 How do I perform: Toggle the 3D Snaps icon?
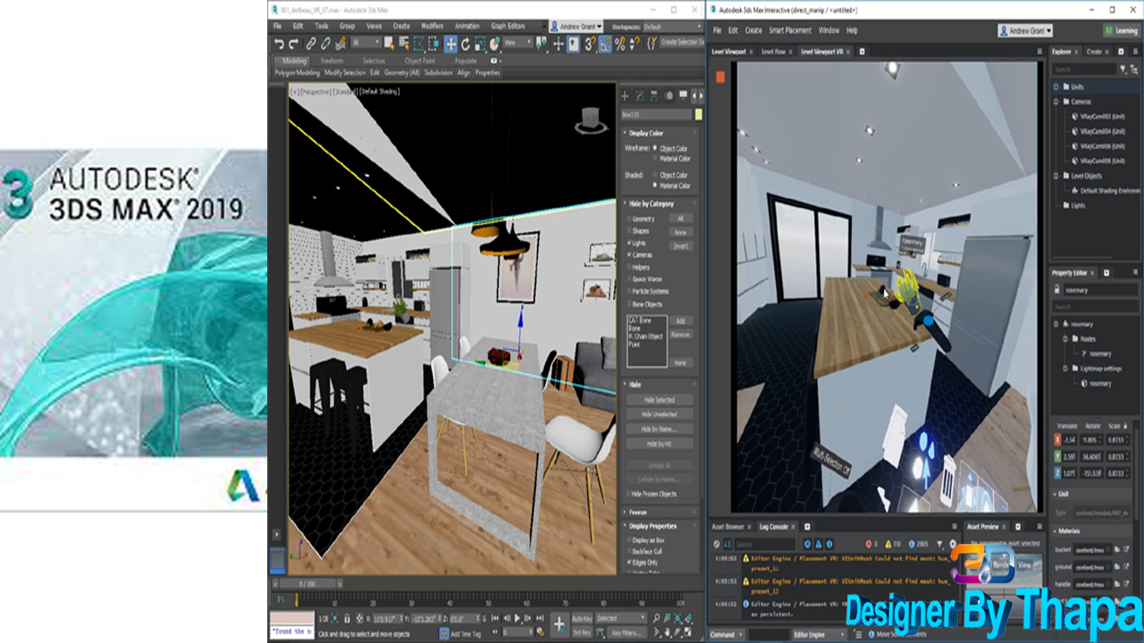coord(590,43)
